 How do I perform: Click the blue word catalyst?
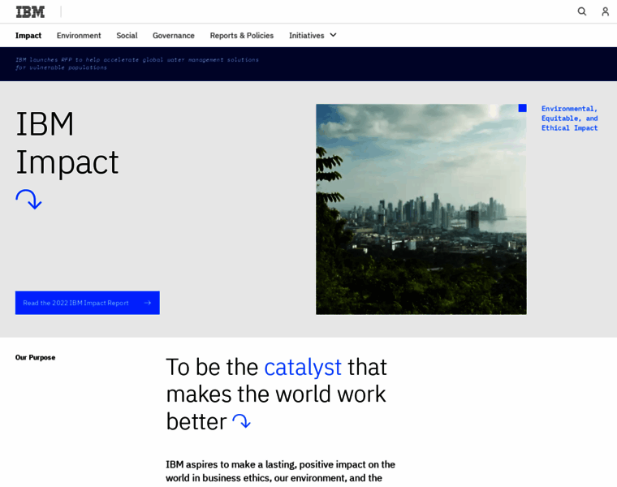303,367
